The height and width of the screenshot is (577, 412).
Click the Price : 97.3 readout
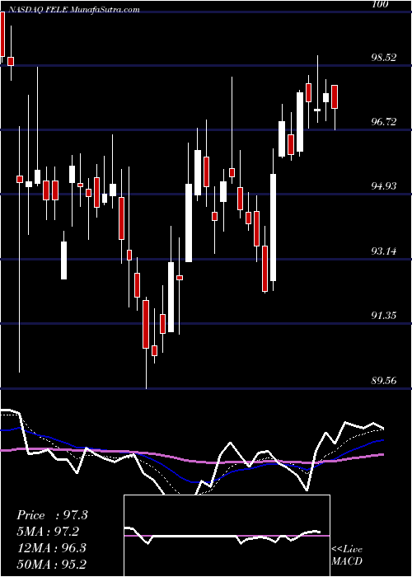coord(52,515)
